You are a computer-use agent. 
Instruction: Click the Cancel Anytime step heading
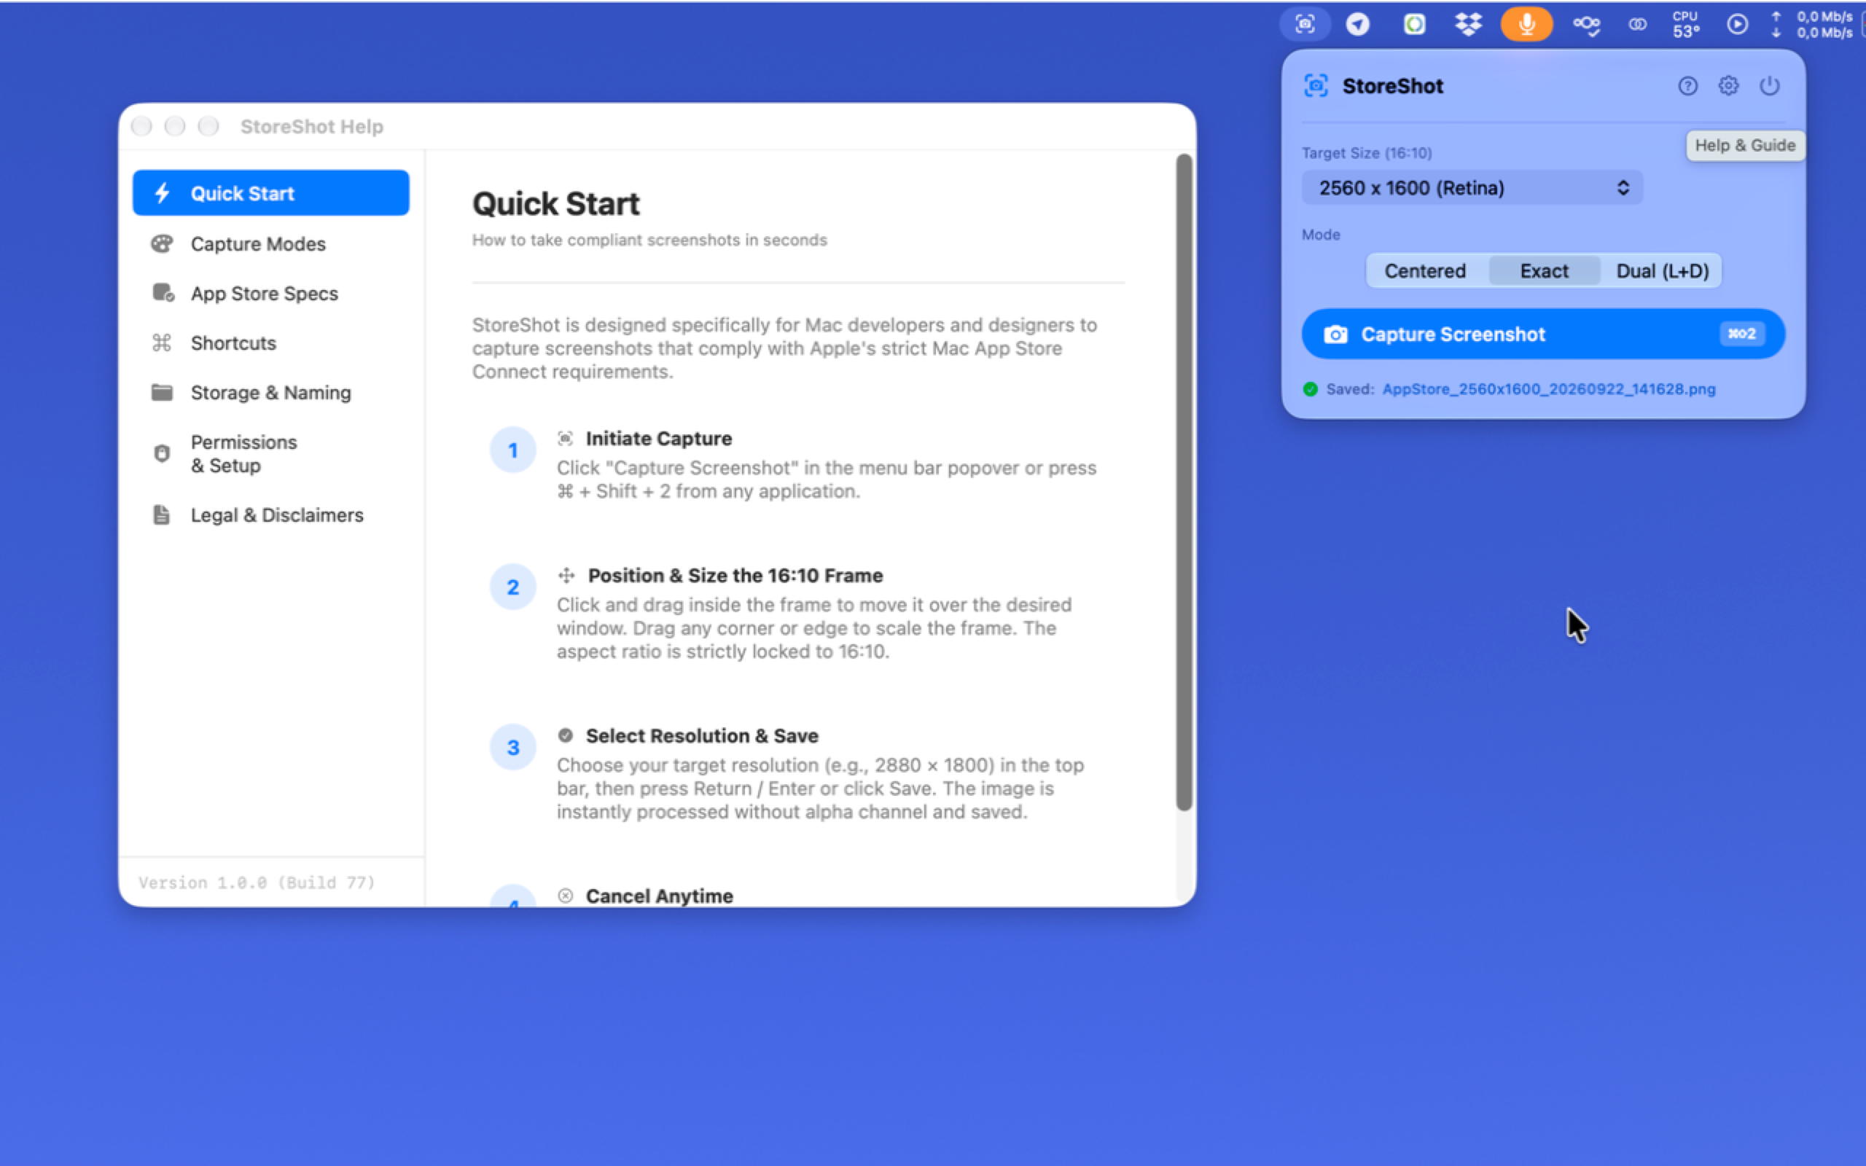pos(659,896)
